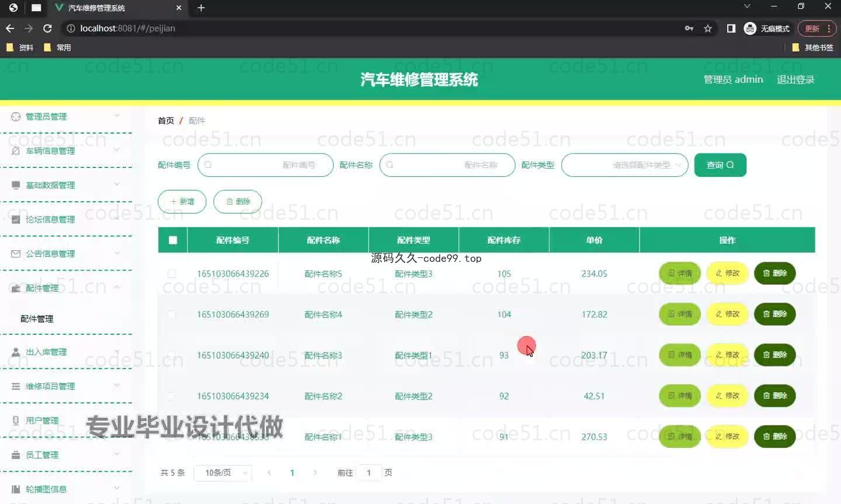The image size is (841, 504).
Task: Toggle the select-all header checkbox
Action: click(x=173, y=240)
